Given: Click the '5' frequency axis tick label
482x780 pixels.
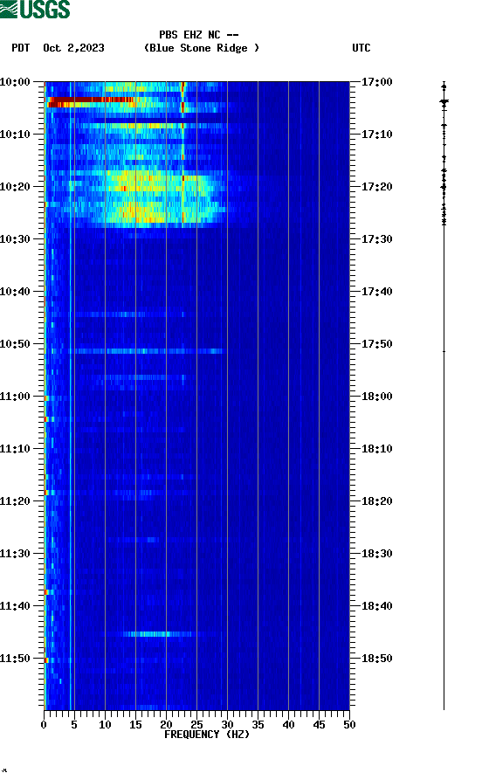Looking at the screenshot, I should (74, 725).
